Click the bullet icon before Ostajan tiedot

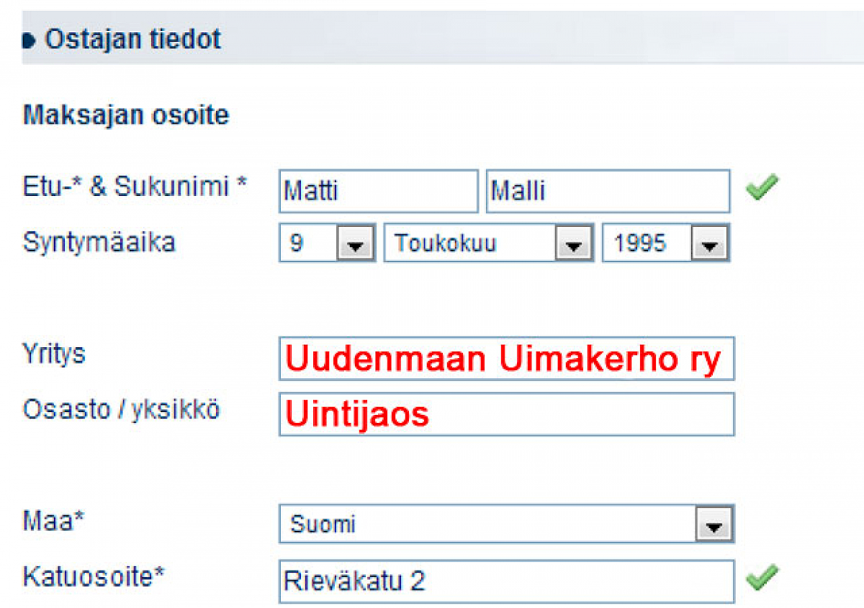30,40
